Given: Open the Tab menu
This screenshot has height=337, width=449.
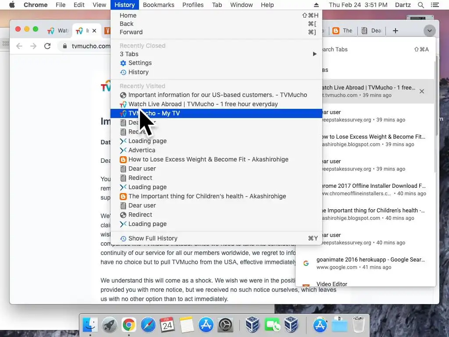Looking at the screenshot, I should 217,5.
